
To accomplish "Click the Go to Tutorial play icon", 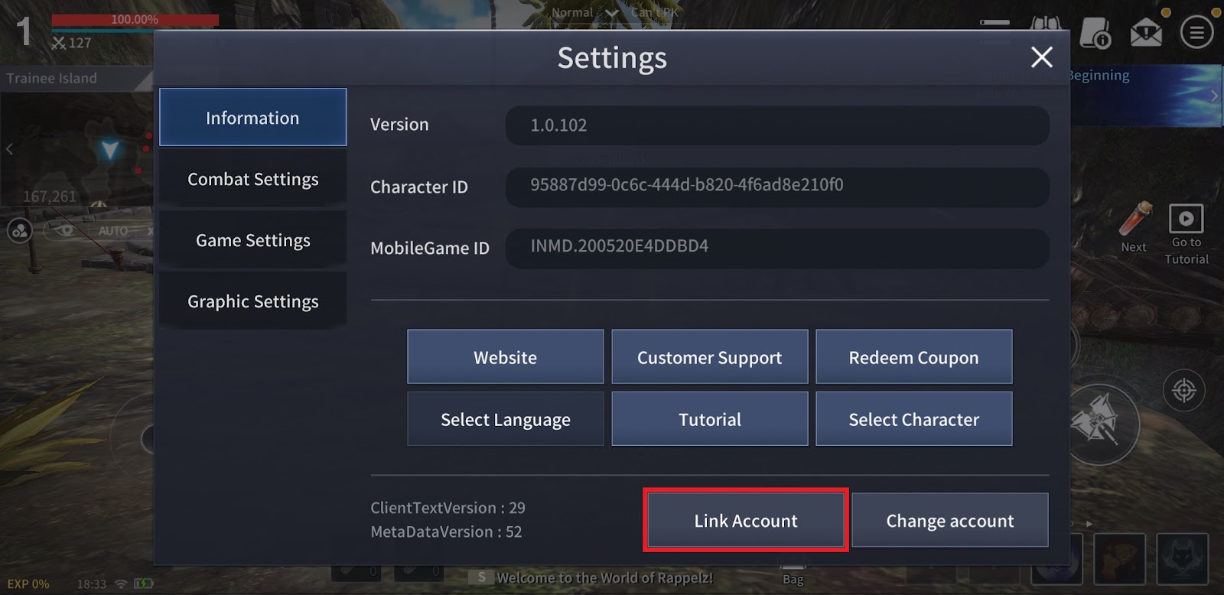I will pyautogui.click(x=1186, y=219).
